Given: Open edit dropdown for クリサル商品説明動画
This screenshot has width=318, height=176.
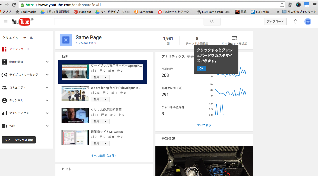Looking at the screenshot, I should tap(106, 121).
